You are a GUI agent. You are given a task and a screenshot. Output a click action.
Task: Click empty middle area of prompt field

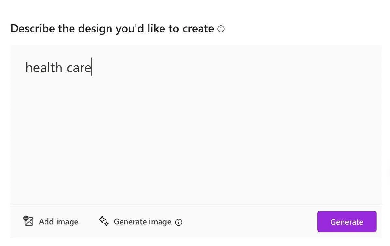tap(196, 130)
